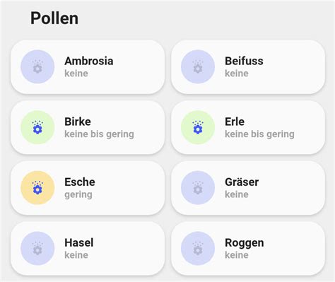This screenshot has width=335, height=282.
Task: Select the green Erle pollen icon
Action: point(198,127)
